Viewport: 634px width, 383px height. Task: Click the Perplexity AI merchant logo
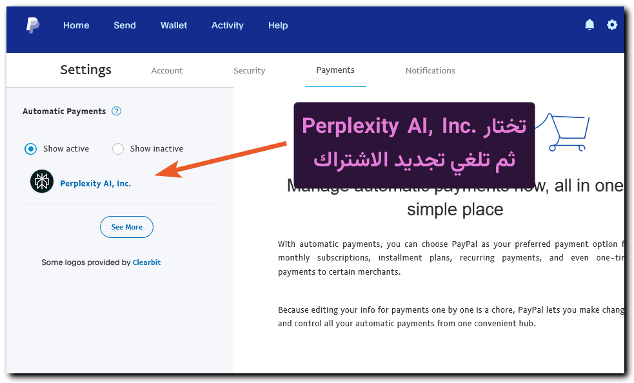(42, 182)
